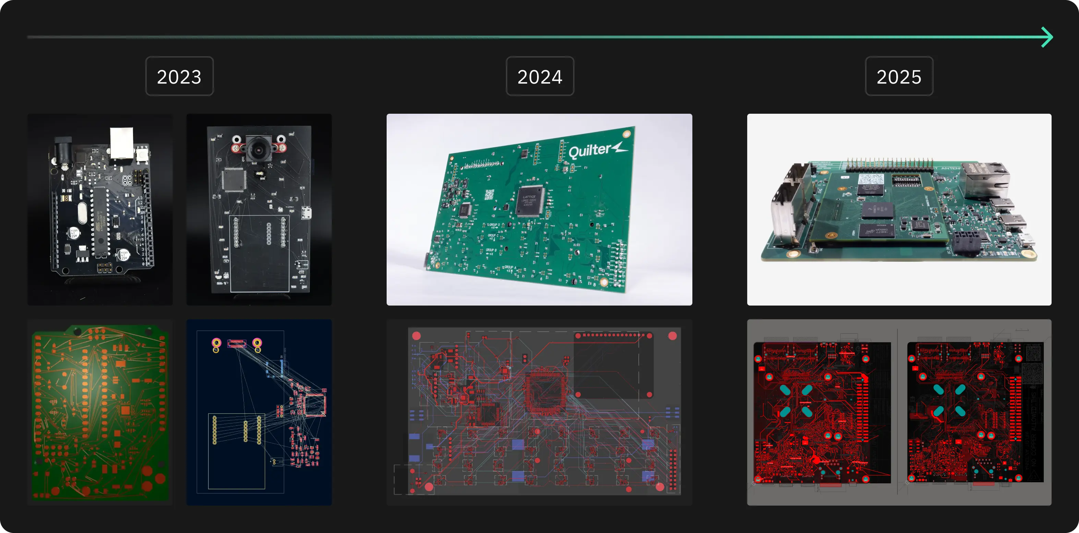This screenshot has width=1079, height=533.
Task: Click the 2025 year label
Action: (899, 76)
